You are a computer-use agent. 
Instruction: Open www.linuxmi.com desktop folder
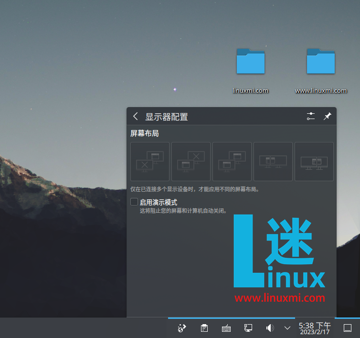click(321, 61)
